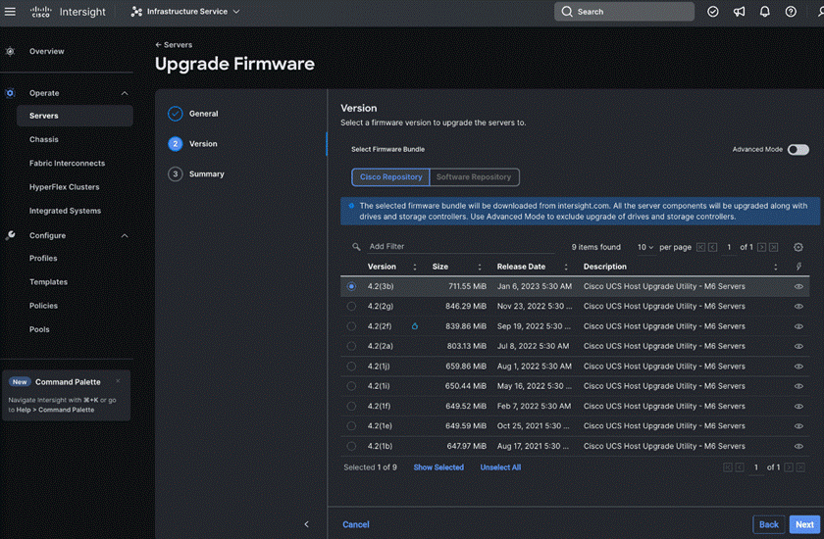
Task: Open Chassis in sidebar
Action: click(x=43, y=139)
